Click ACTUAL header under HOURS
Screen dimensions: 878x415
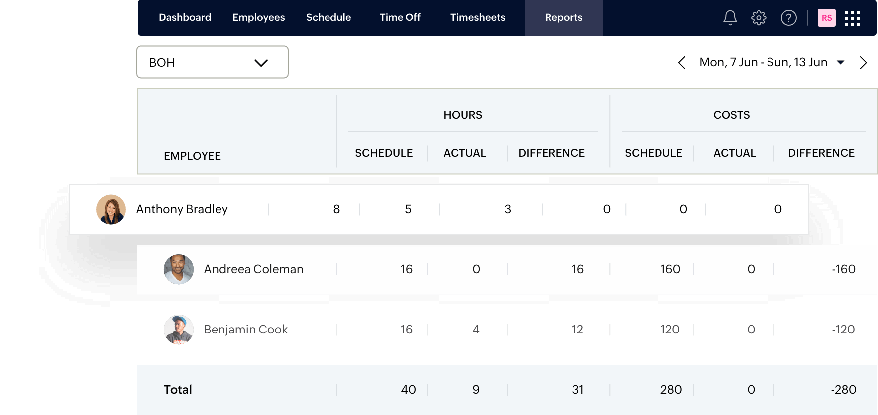click(465, 153)
